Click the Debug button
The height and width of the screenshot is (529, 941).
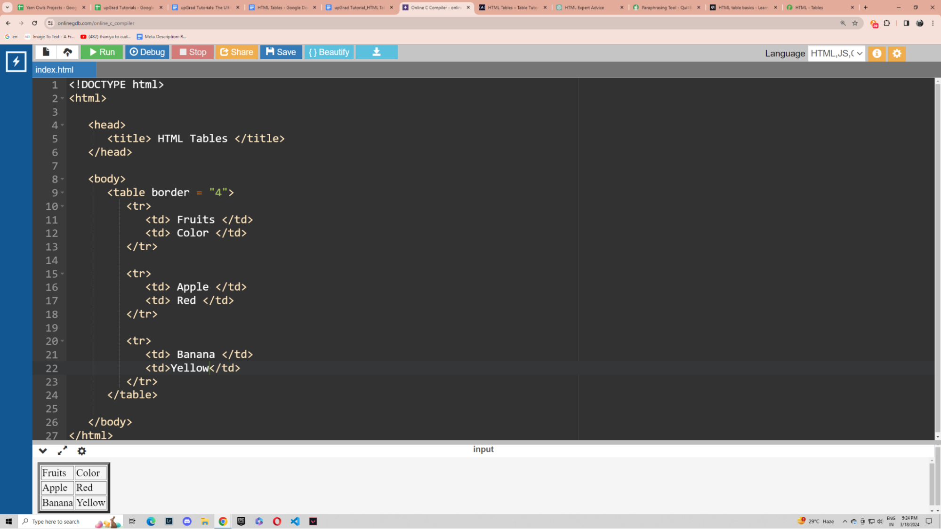click(147, 52)
